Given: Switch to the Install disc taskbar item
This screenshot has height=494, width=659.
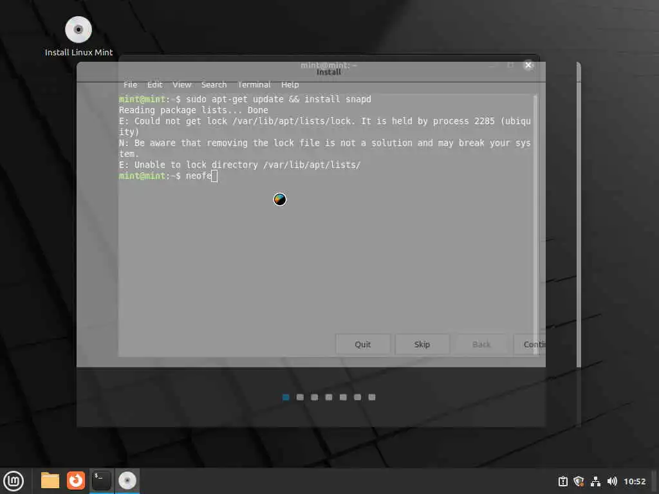Looking at the screenshot, I should [127, 480].
